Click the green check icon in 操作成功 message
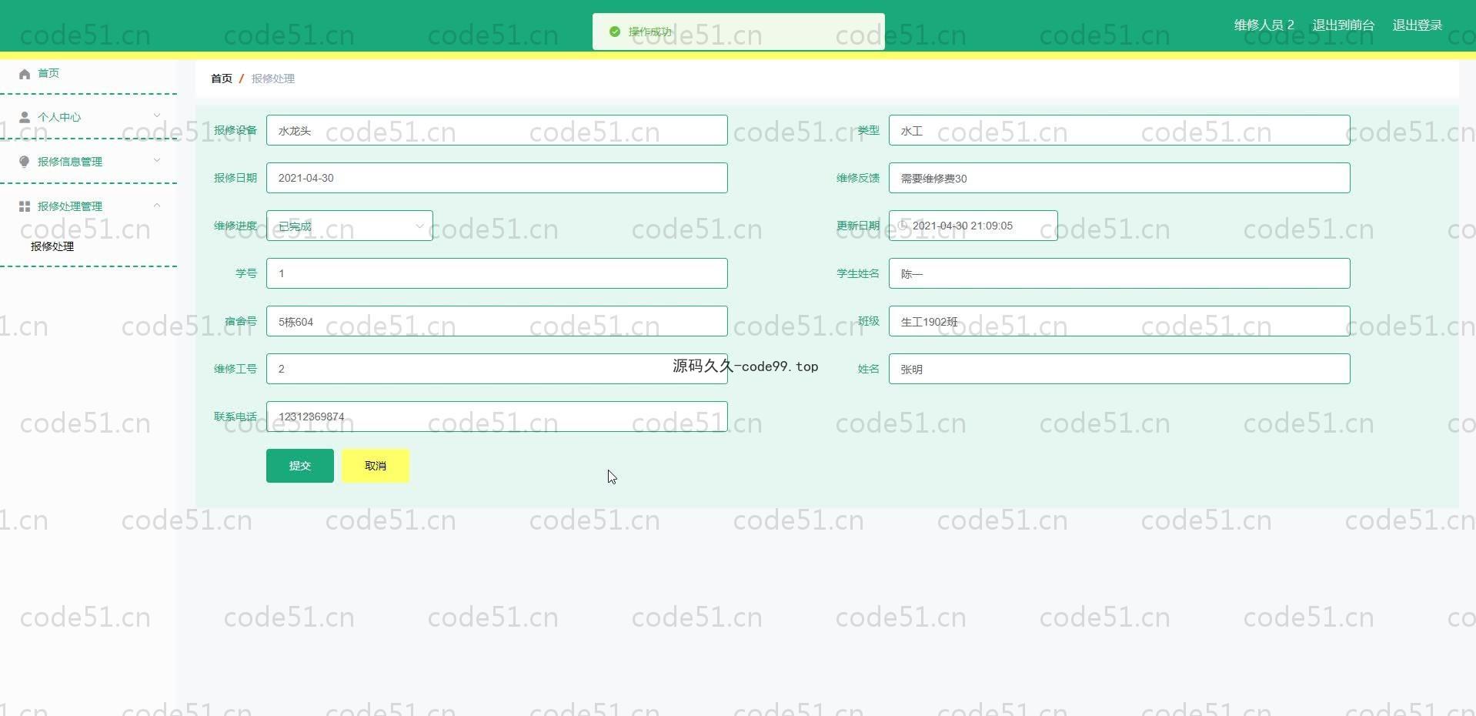 pos(614,32)
